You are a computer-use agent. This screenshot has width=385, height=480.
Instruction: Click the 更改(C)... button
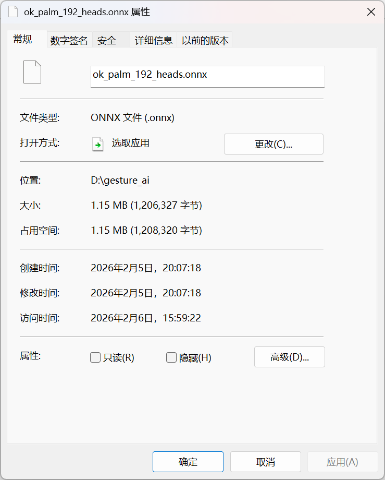click(x=274, y=144)
